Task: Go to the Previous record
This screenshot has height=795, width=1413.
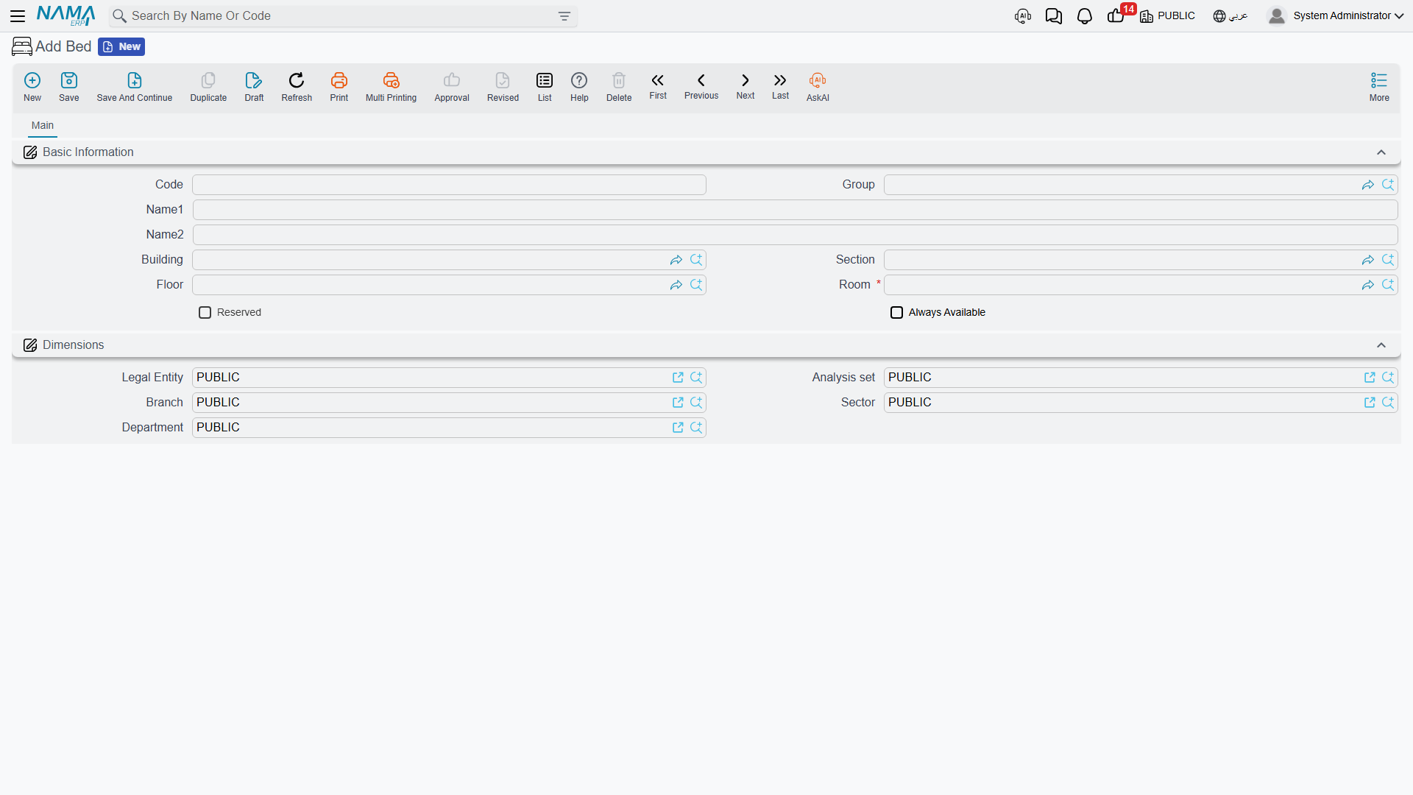Action: (701, 86)
